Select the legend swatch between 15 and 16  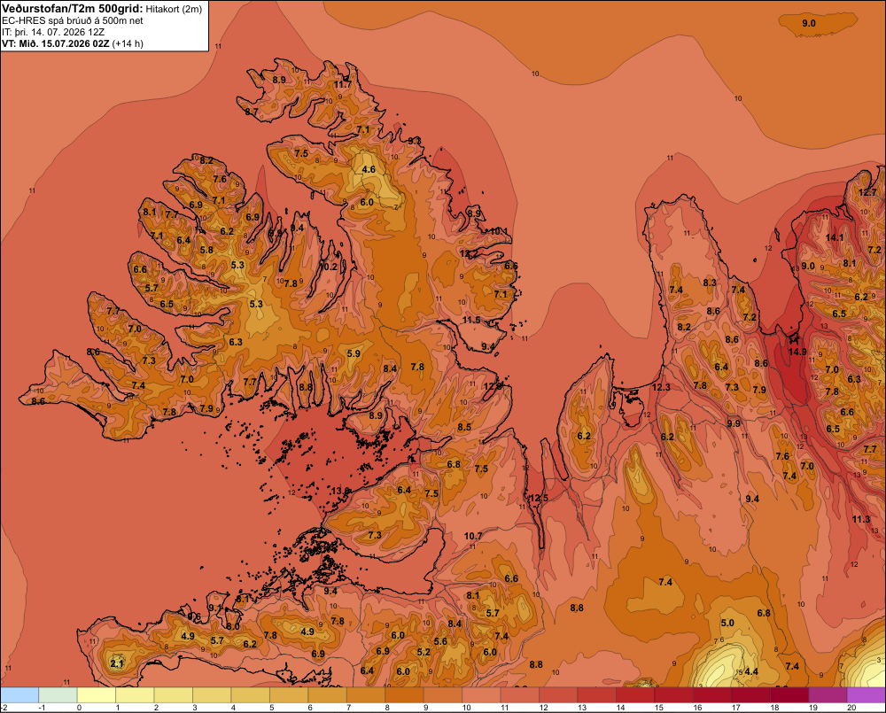point(673,695)
